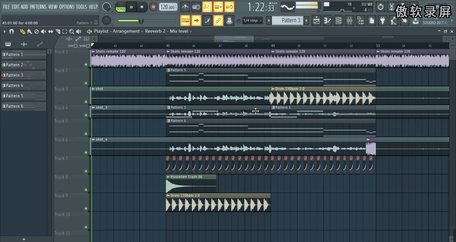
Task: Select Pattern 6 in the picker list
Action: (24, 106)
